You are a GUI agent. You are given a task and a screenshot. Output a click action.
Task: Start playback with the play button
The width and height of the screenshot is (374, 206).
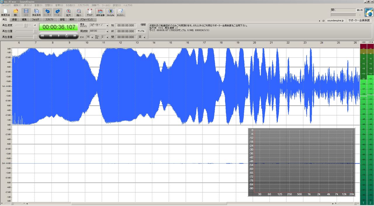59,36
